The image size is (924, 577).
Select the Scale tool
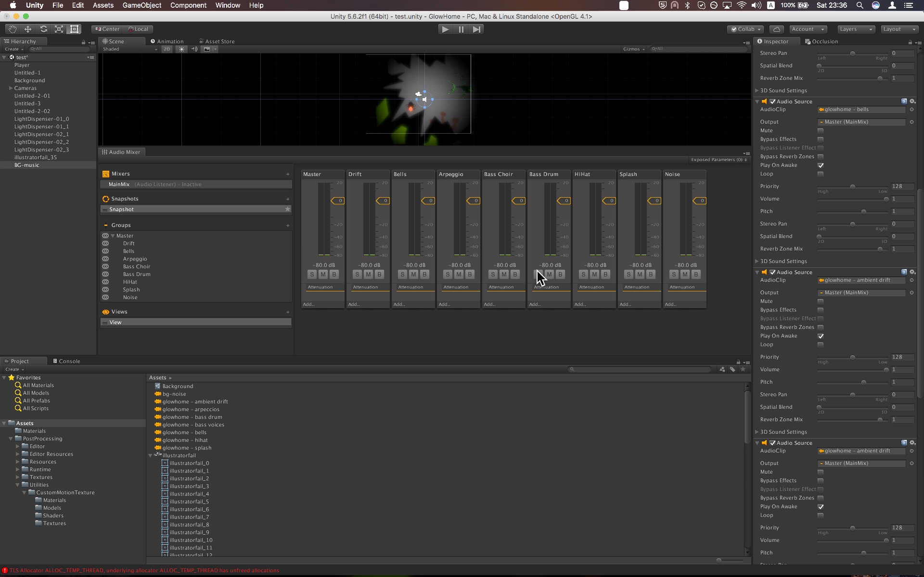click(x=59, y=29)
